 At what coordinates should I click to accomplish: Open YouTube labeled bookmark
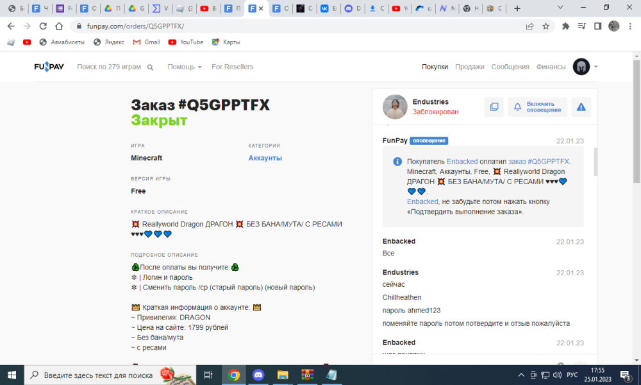[x=186, y=42]
